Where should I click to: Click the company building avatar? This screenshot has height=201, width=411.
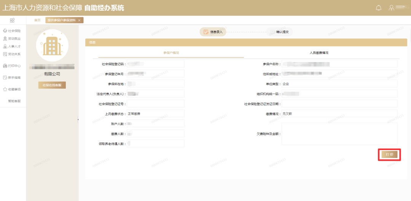[x=52, y=45]
